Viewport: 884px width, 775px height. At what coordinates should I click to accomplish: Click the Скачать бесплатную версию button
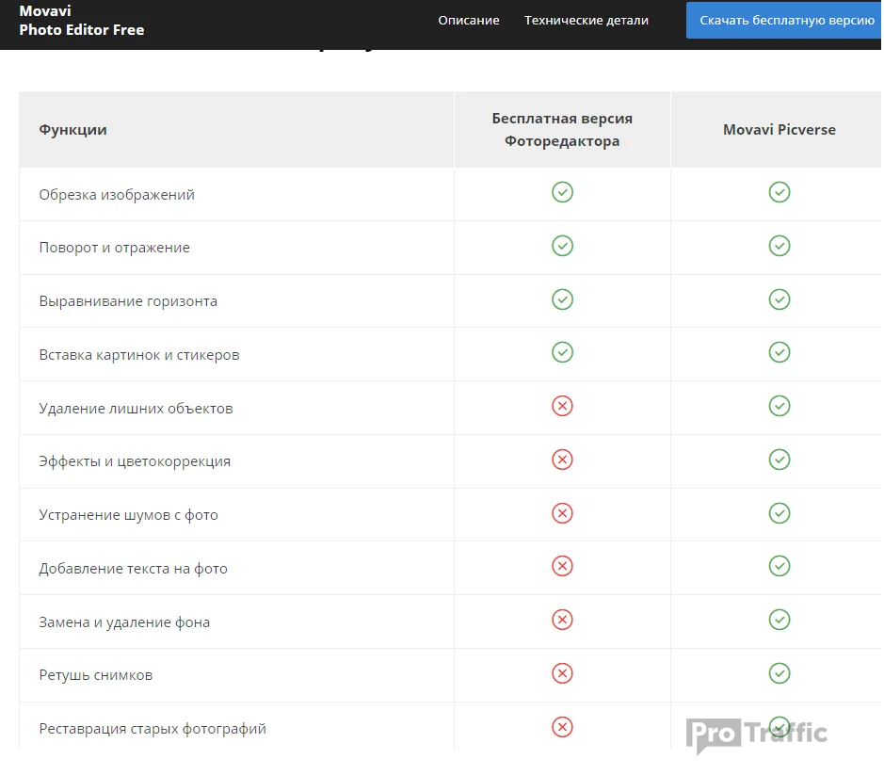tap(784, 21)
